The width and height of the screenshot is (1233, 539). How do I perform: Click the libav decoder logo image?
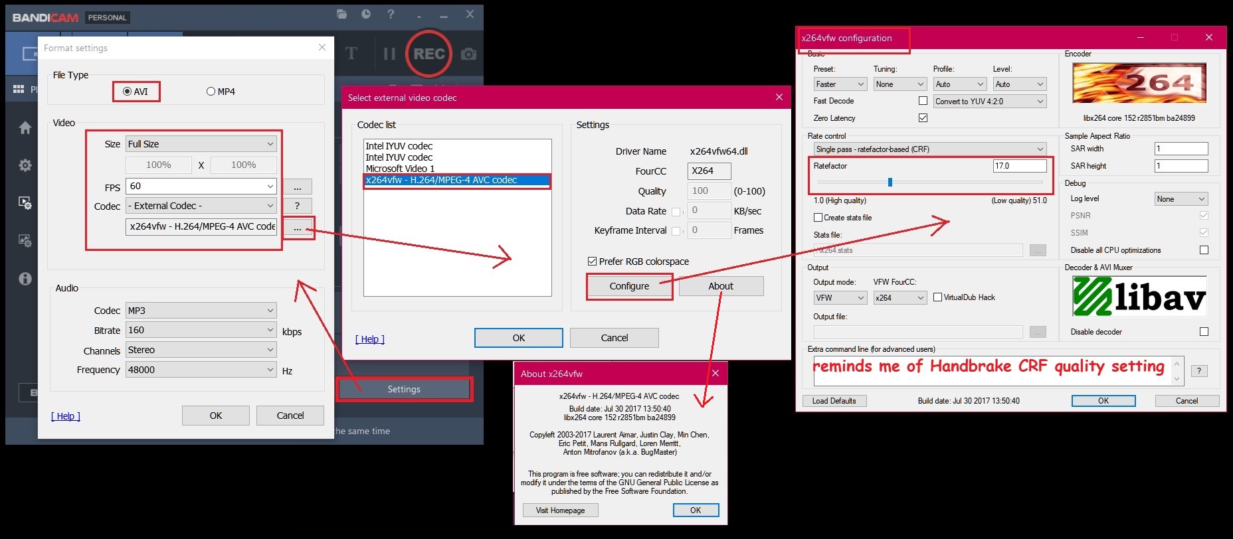point(1139,296)
